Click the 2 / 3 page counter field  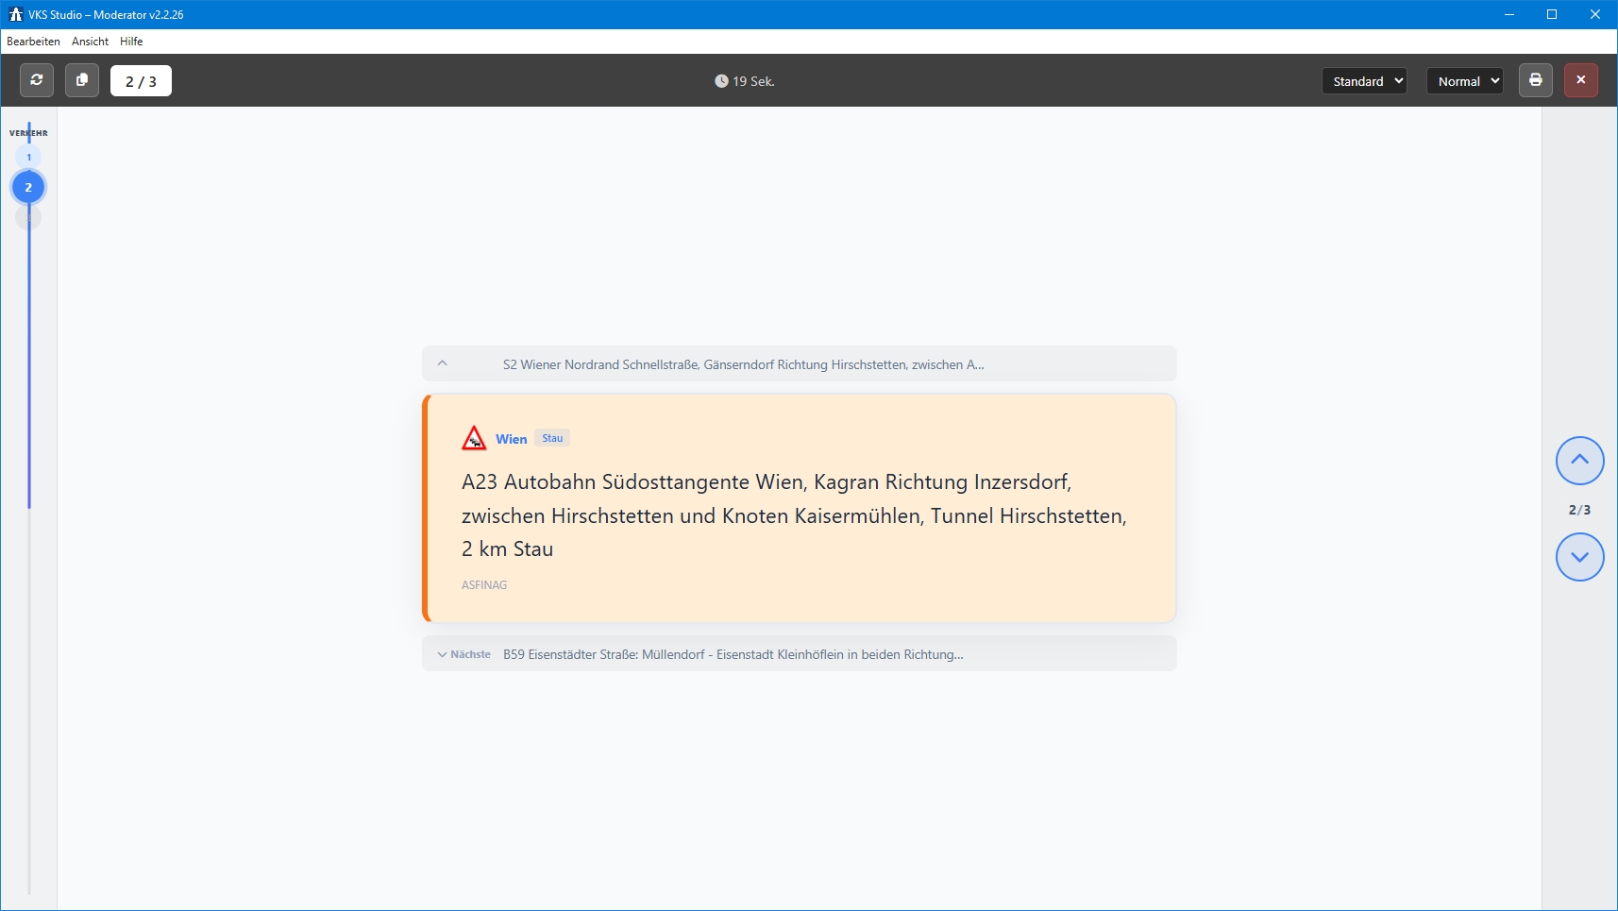(141, 81)
